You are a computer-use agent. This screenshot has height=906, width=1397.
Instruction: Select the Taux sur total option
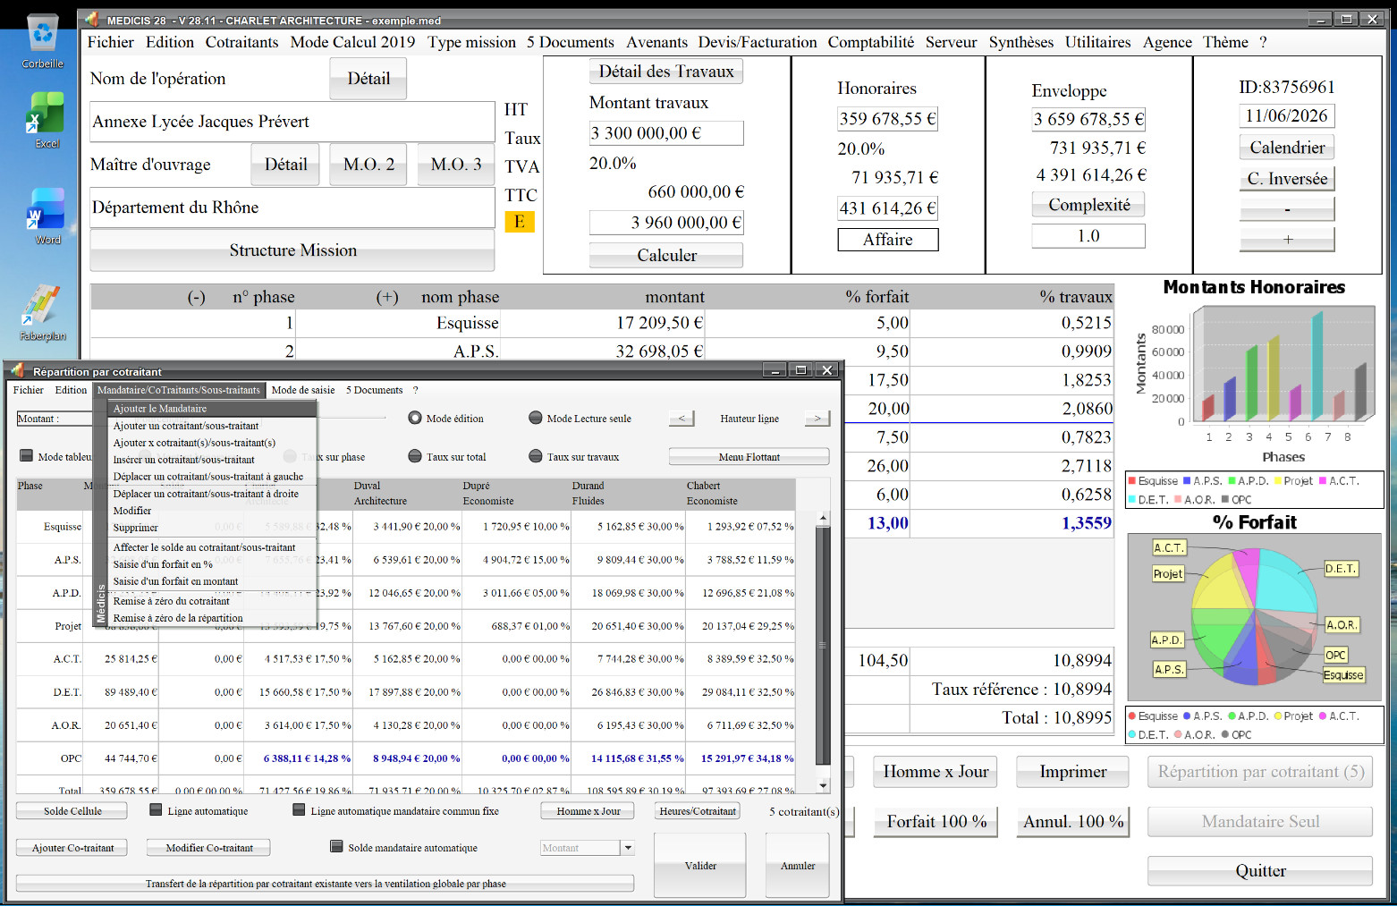415,456
